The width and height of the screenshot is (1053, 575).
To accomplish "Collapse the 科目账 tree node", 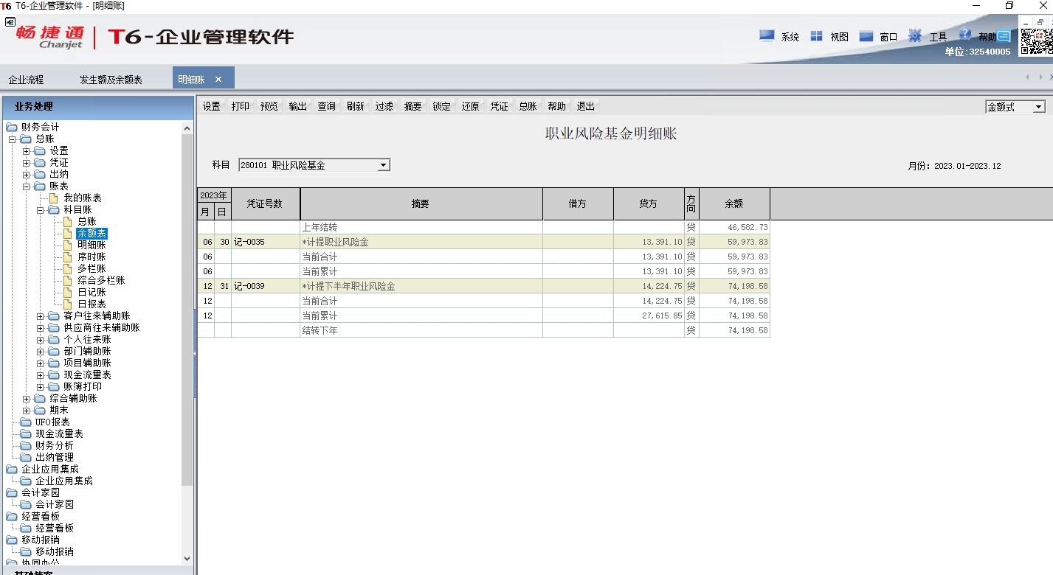I will click(41, 210).
